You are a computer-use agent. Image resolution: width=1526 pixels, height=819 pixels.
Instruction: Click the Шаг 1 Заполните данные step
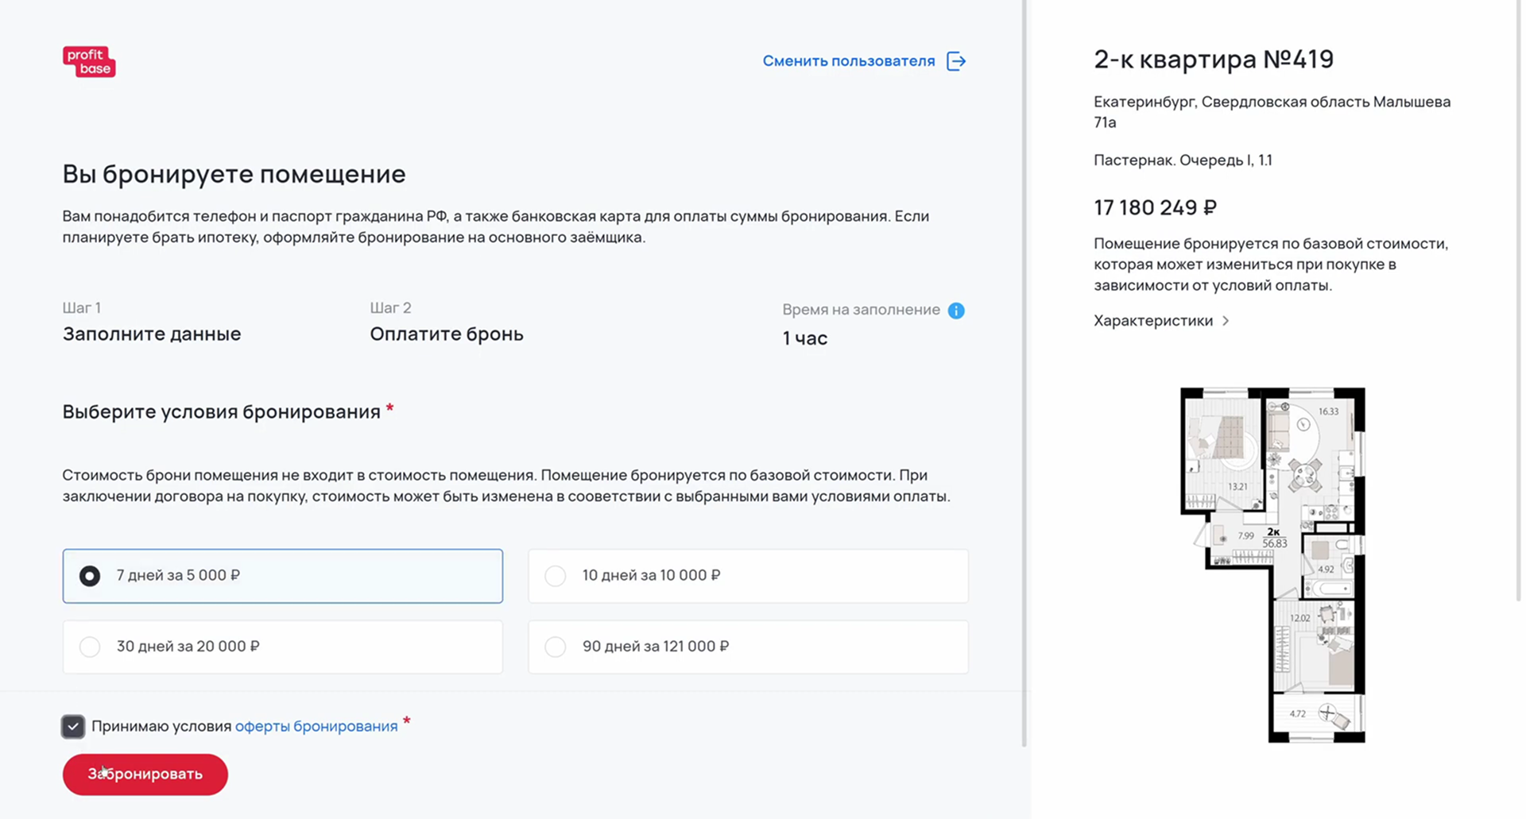pyautogui.click(x=152, y=334)
